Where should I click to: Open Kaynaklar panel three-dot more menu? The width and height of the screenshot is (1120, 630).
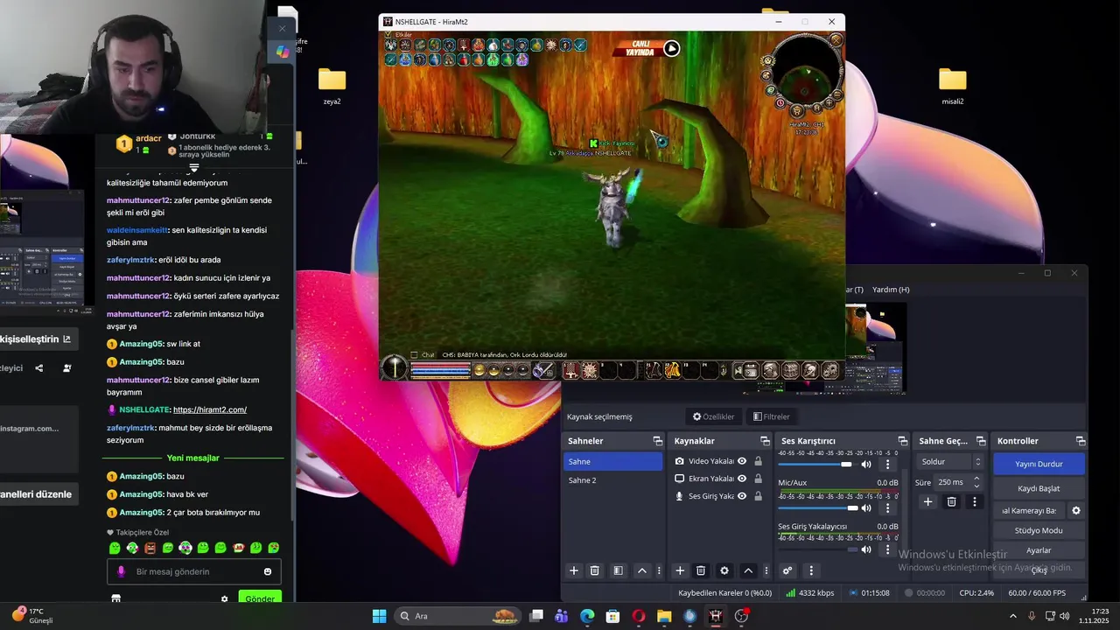766,570
